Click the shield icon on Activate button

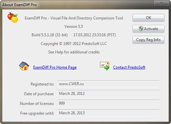(141, 29)
